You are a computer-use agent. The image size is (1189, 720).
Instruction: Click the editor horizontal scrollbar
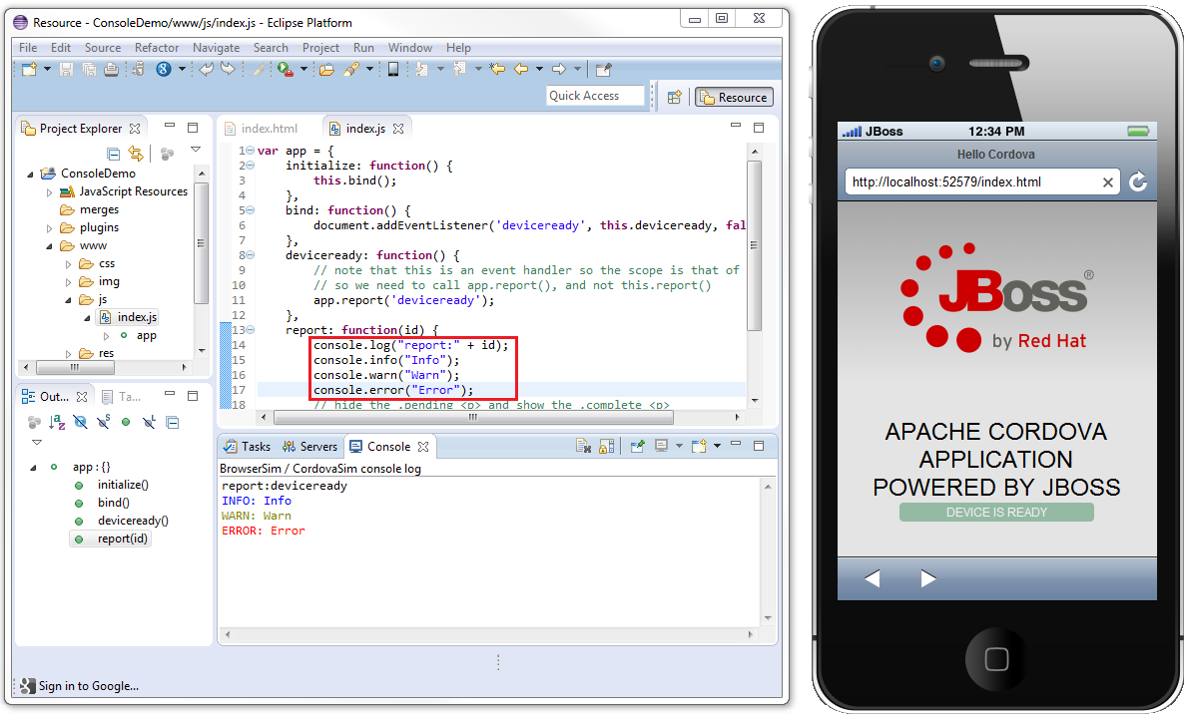coord(499,417)
